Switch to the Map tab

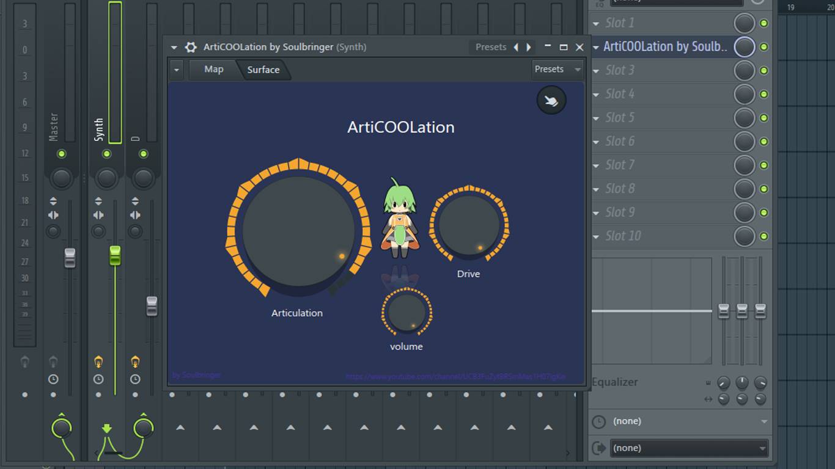[213, 70]
